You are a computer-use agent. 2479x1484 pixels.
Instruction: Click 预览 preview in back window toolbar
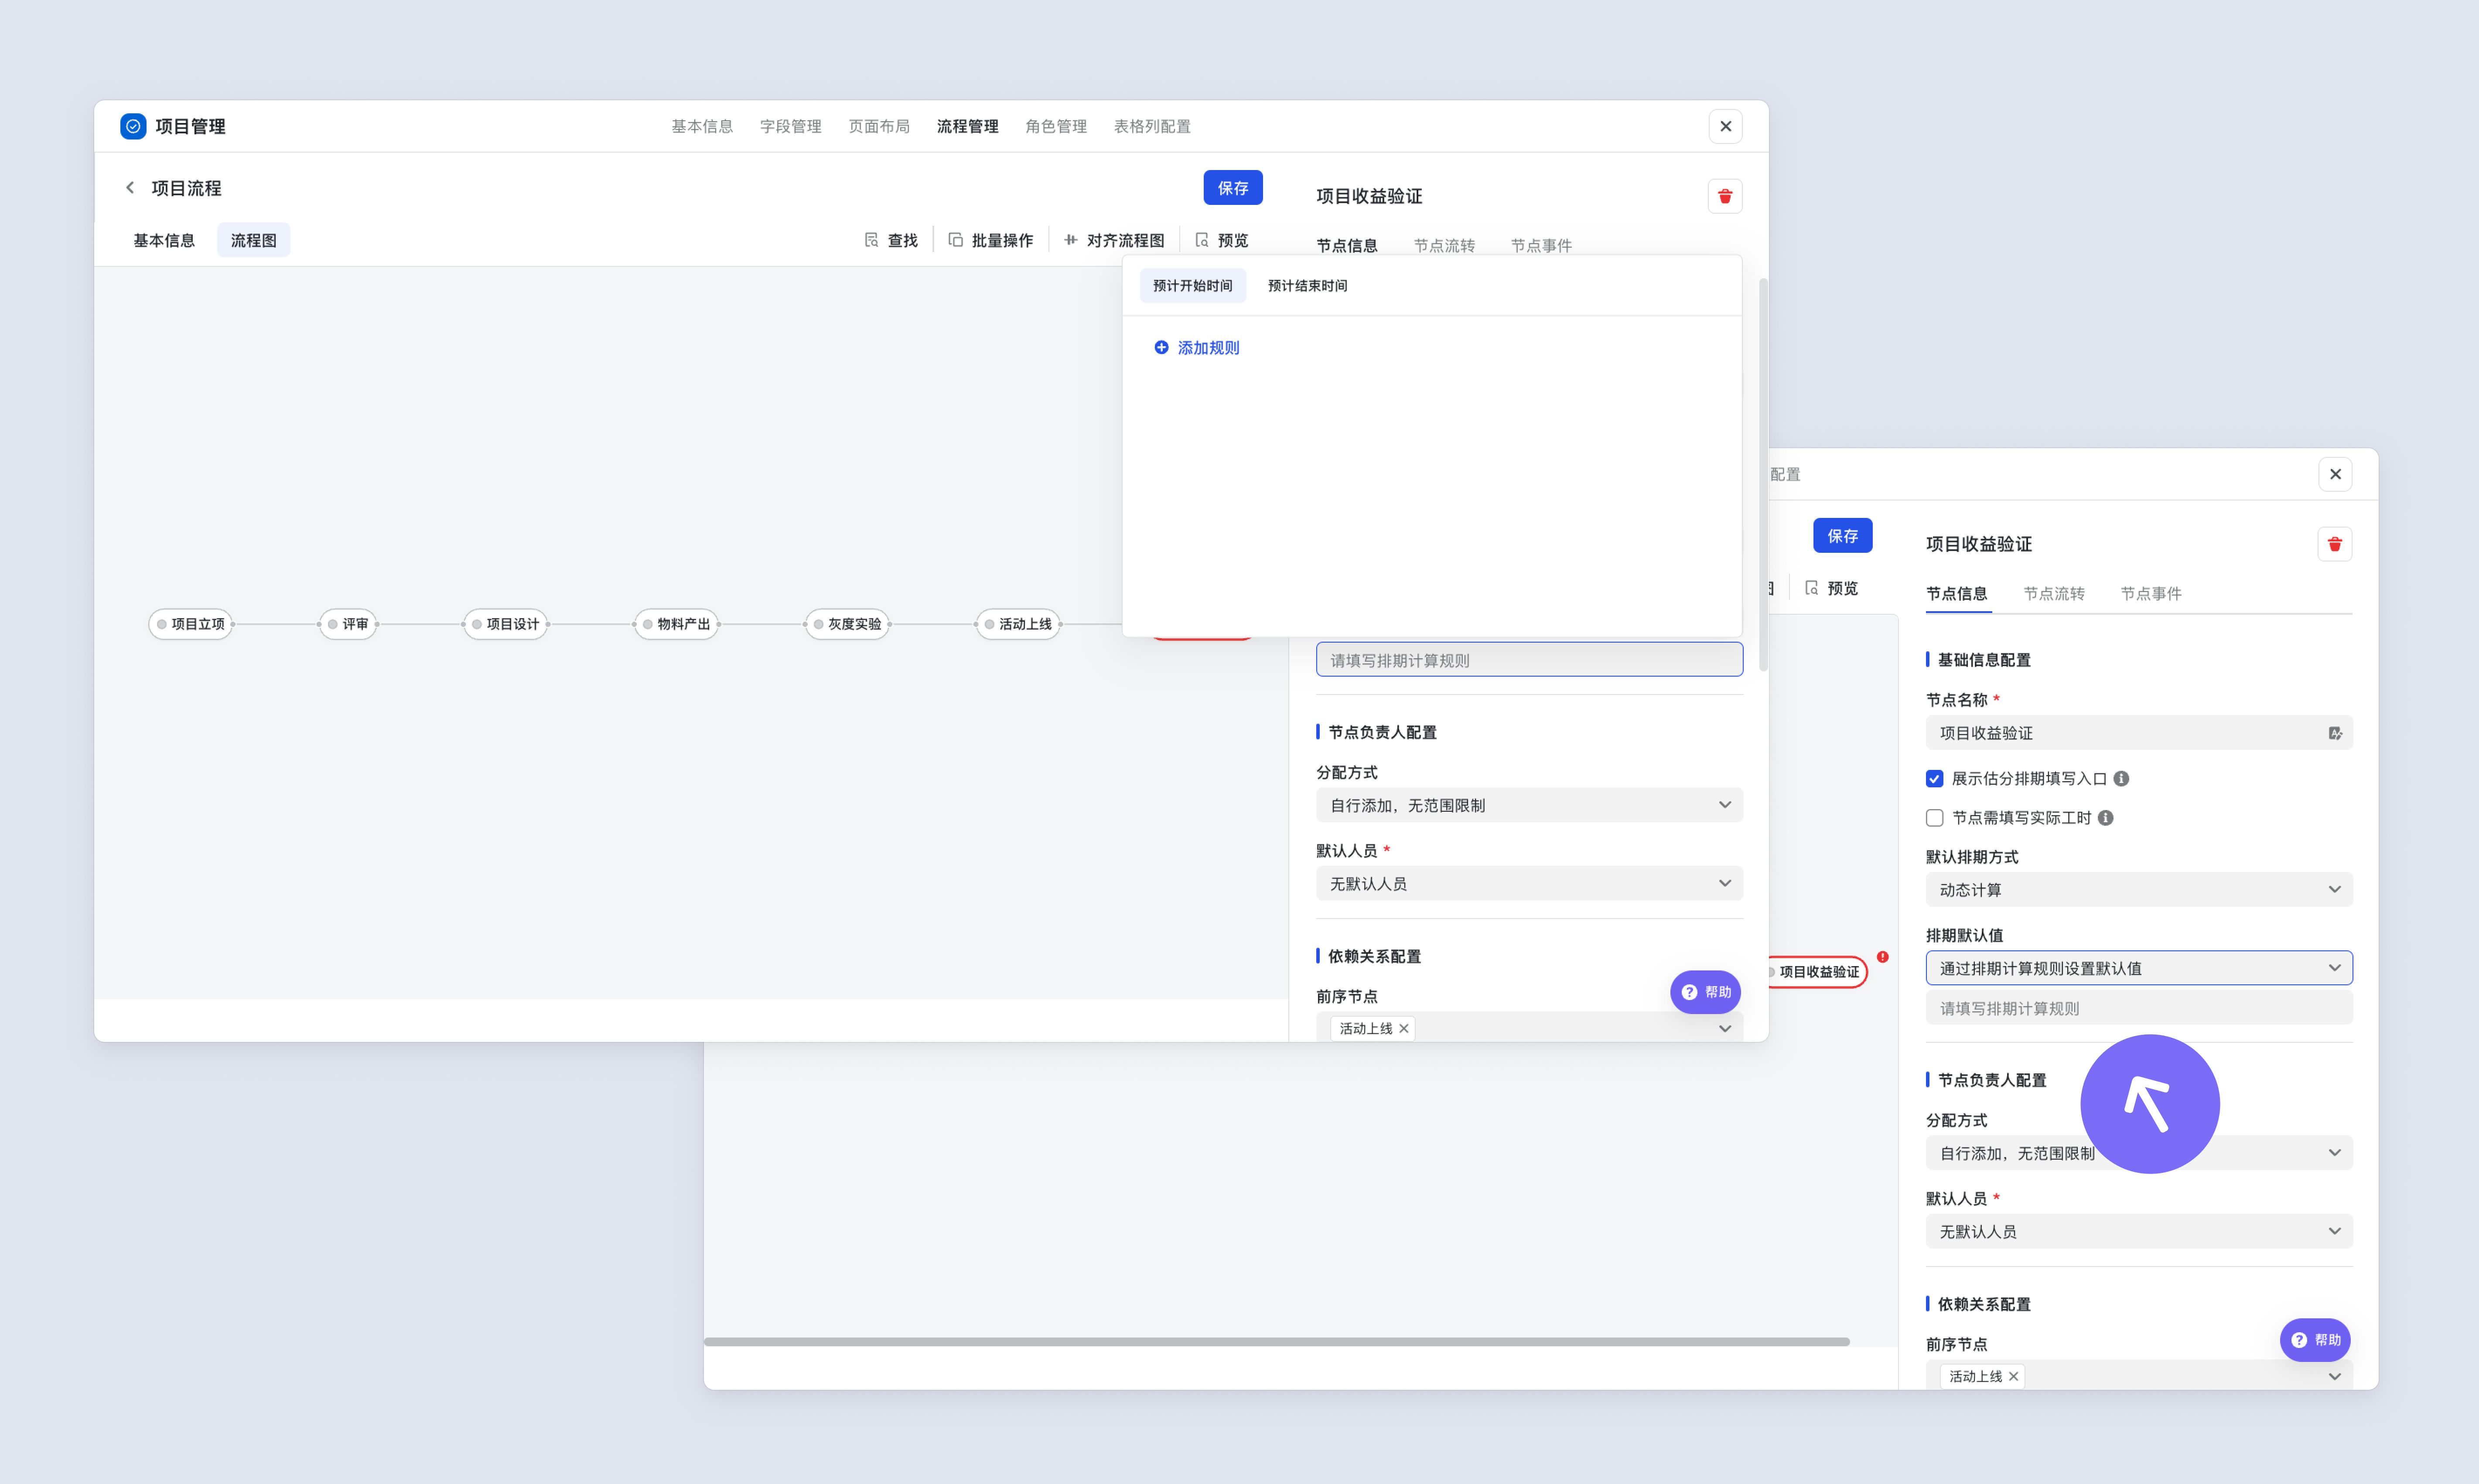(x=1831, y=588)
